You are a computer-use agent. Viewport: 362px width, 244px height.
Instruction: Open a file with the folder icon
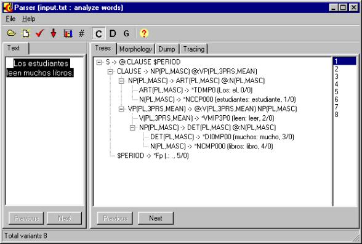coord(11,33)
